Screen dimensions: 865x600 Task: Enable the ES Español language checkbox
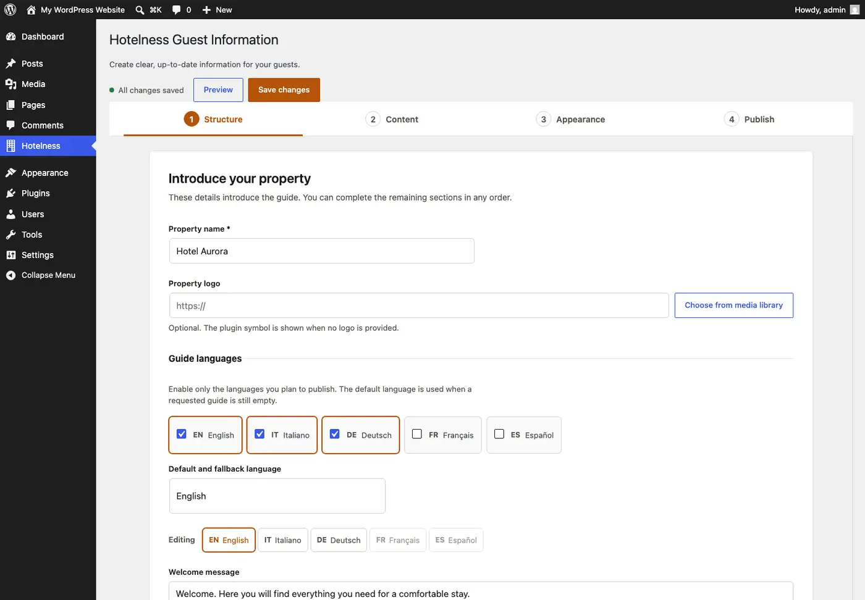(x=499, y=434)
